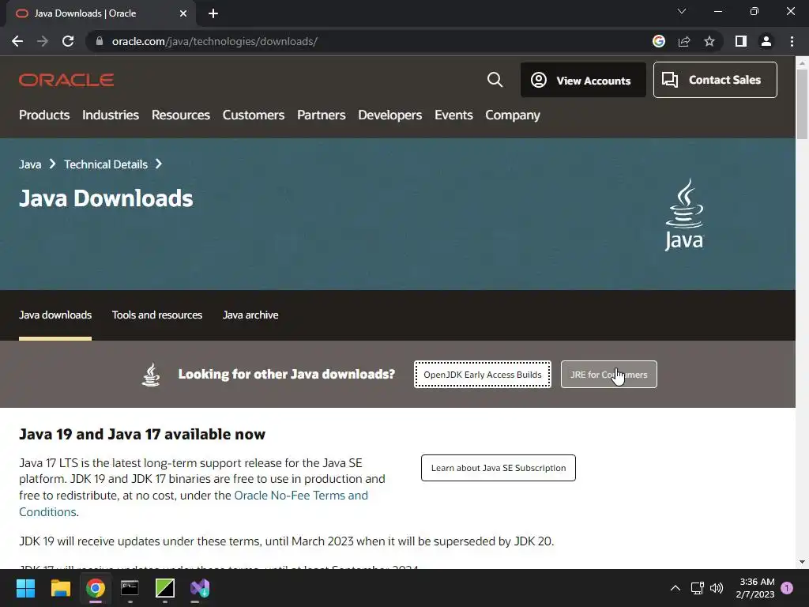Click the network tray icon
The width and height of the screenshot is (809, 607).
point(697,588)
